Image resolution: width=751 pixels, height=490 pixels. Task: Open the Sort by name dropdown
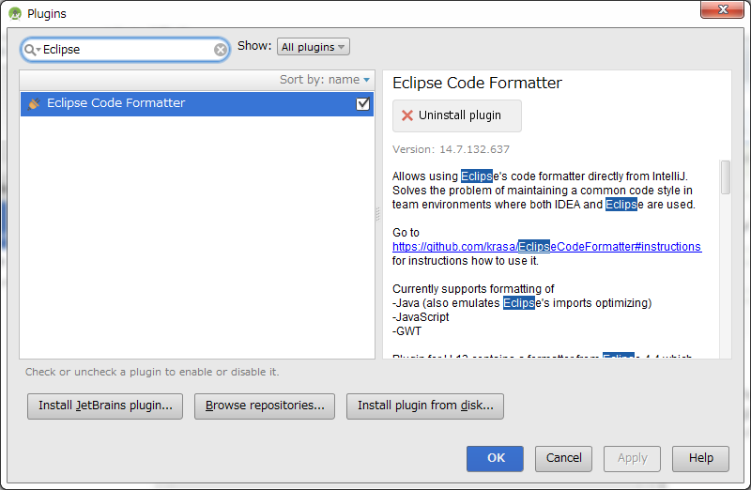(325, 80)
